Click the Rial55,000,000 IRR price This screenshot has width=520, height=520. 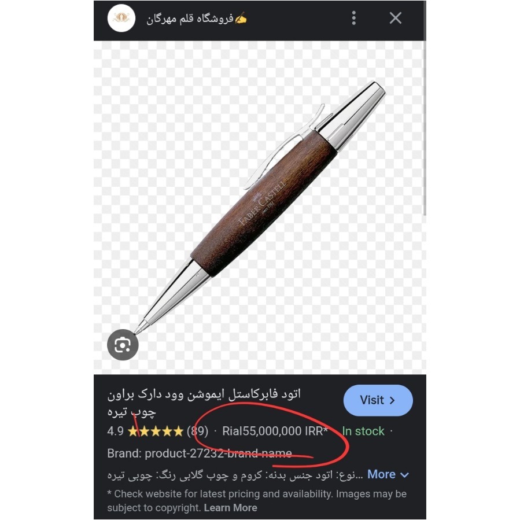point(275,431)
